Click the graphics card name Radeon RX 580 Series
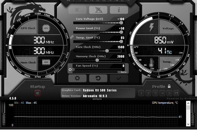The image size is (197, 130). (x=100, y=90)
